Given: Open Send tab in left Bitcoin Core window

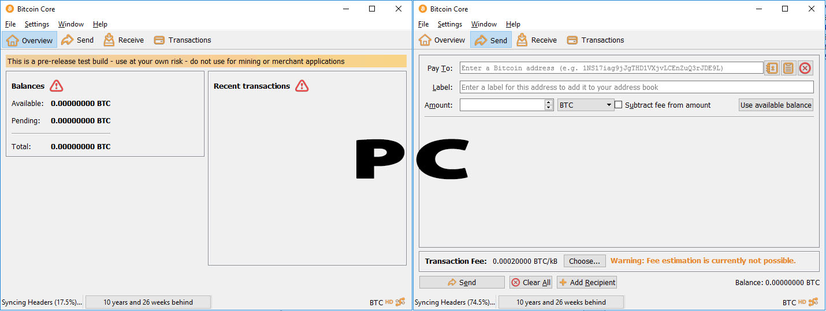Looking at the screenshot, I should pyautogui.click(x=77, y=40).
